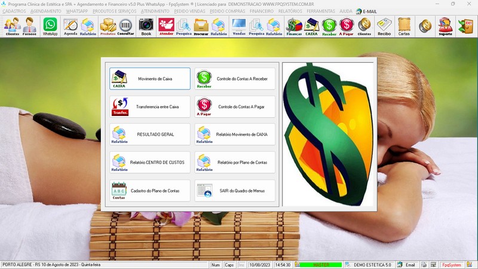Open the Agenda toolbar icon

click(x=71, y=26)
